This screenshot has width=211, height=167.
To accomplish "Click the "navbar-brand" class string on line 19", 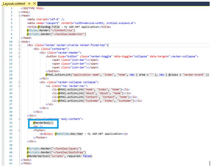I will (x=194, y=75).
